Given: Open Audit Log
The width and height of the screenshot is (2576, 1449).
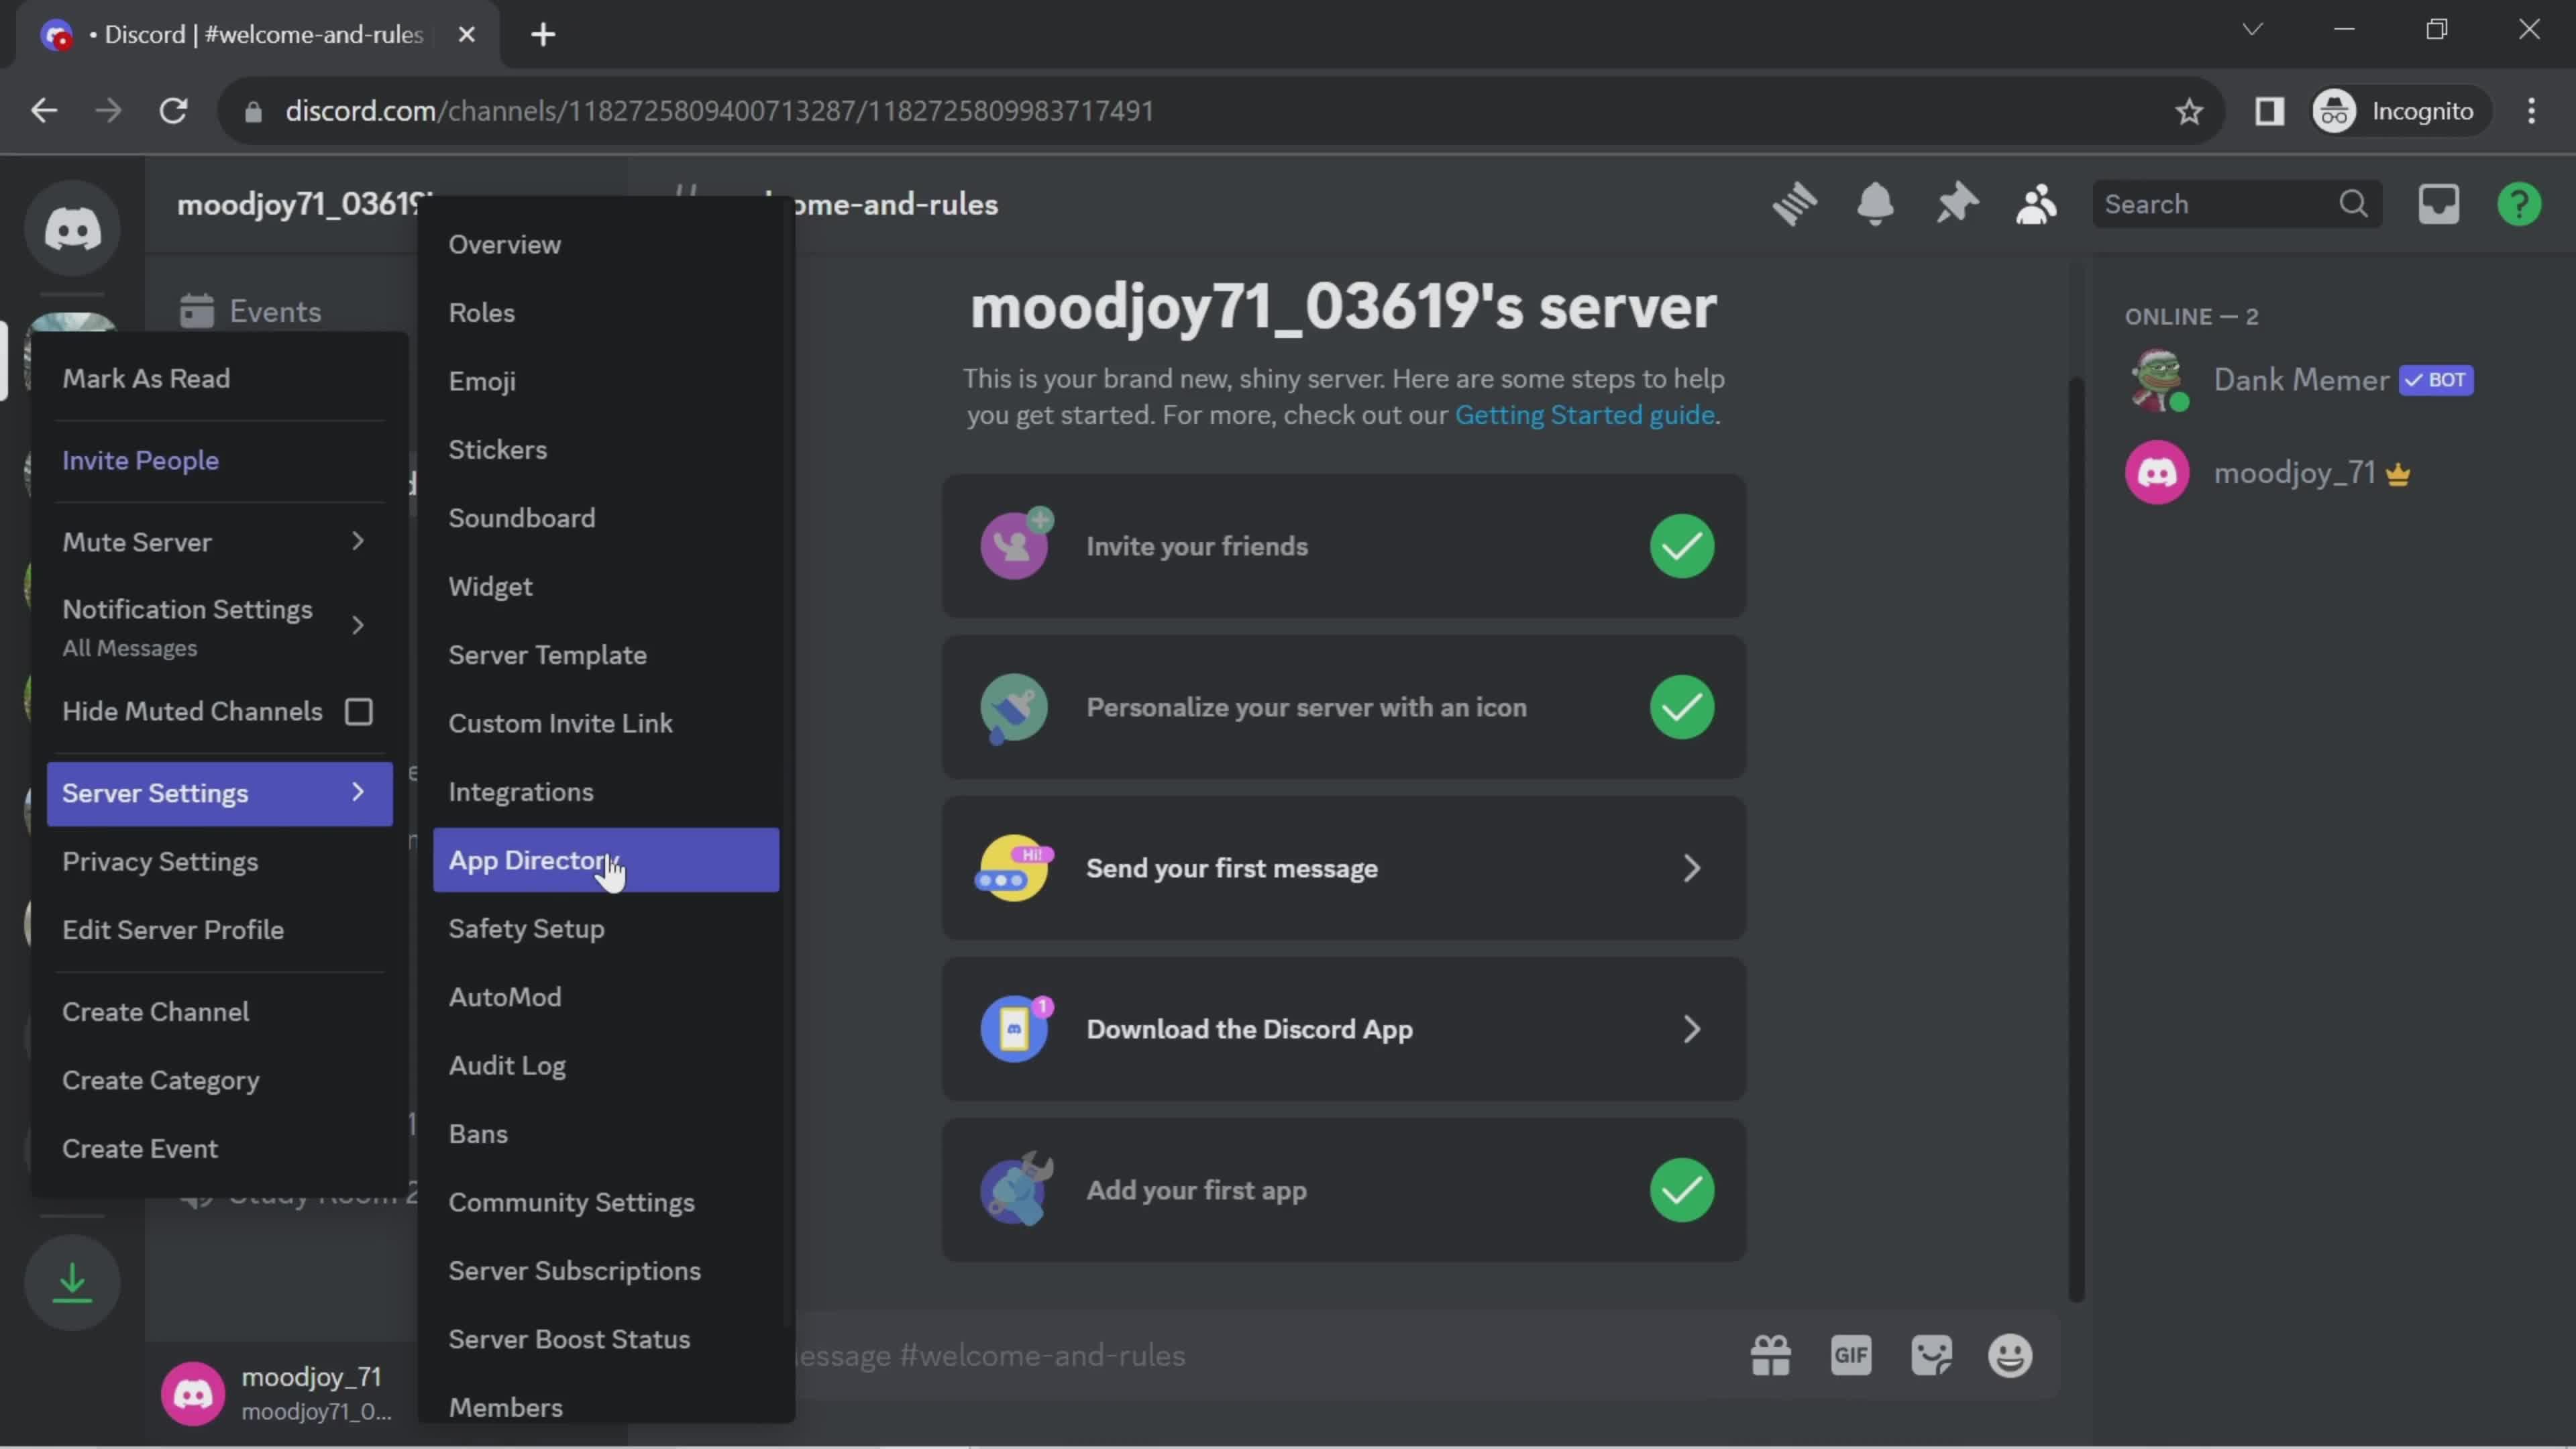Looking at the screenshot, I should click(606, 1065).
